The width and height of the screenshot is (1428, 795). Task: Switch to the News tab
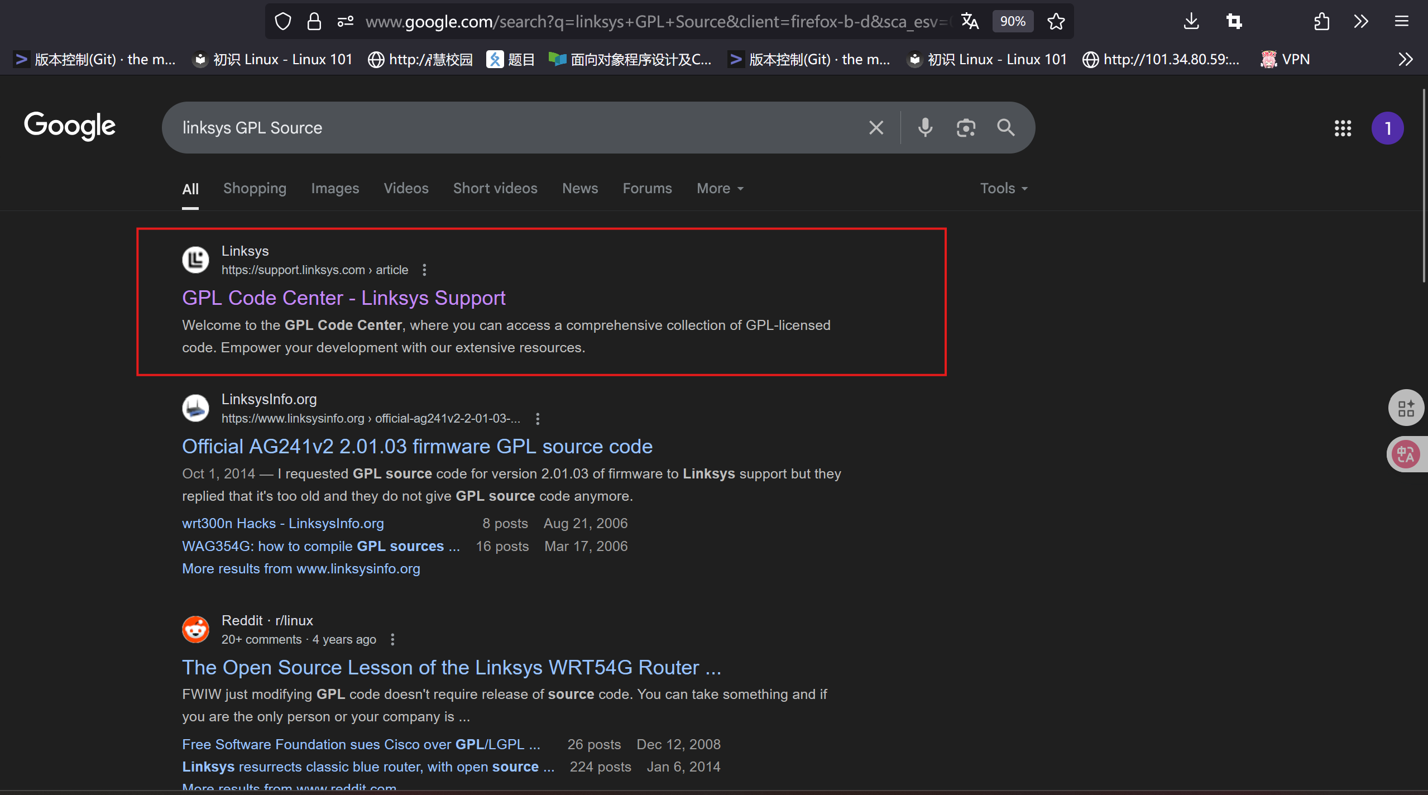(x=580, y=189)
